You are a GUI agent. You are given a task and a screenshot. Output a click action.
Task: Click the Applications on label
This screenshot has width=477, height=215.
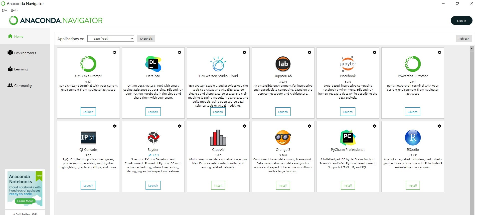[x=71, y=39]
